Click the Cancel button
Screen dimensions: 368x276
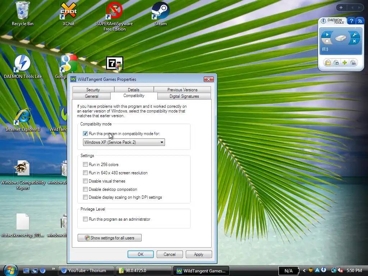170,254
